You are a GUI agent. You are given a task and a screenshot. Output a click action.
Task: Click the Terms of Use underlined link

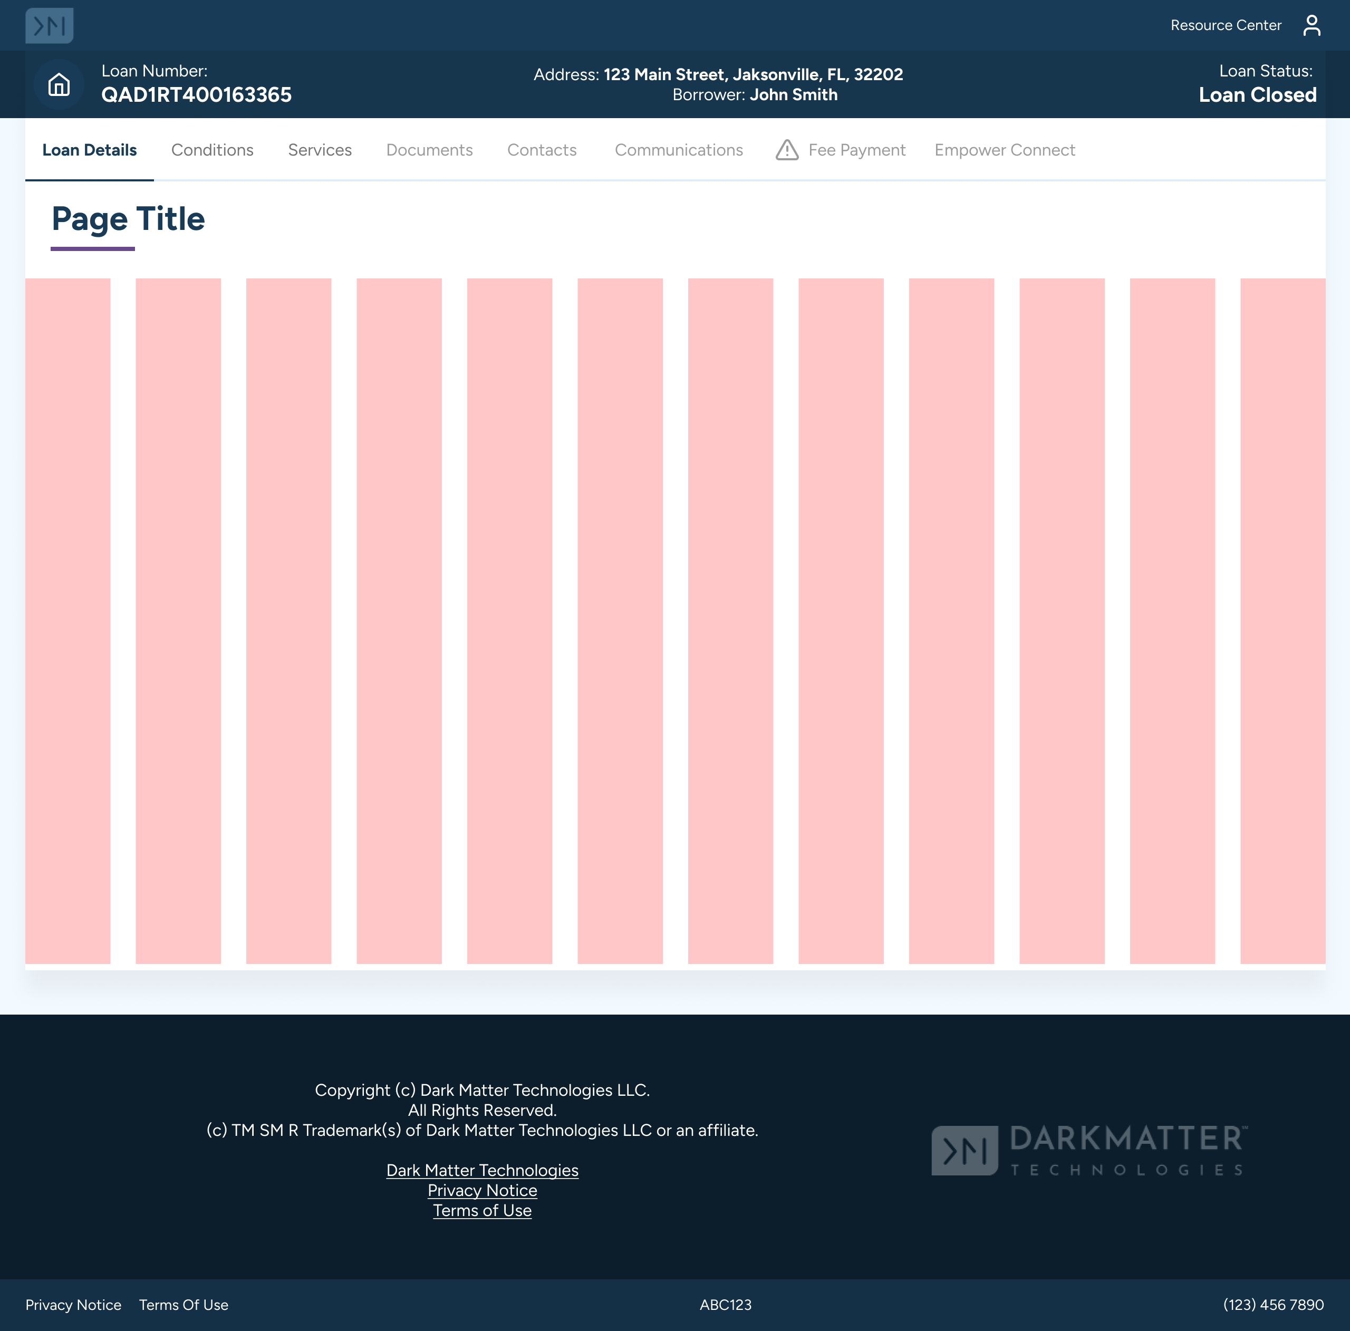(482, 1211)
